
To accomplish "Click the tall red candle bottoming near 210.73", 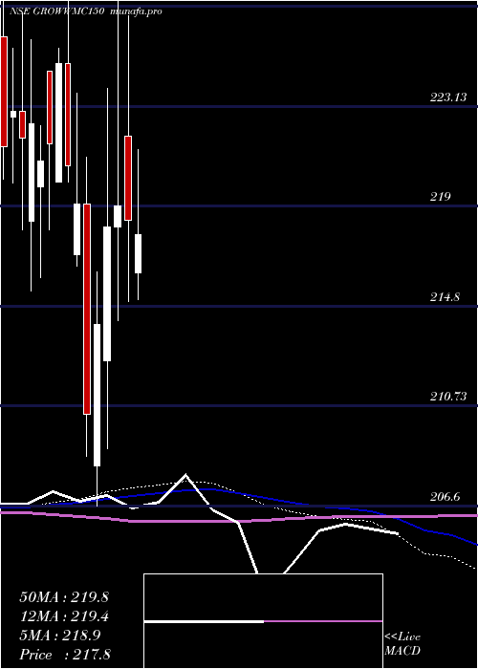I will pos(87,309).
